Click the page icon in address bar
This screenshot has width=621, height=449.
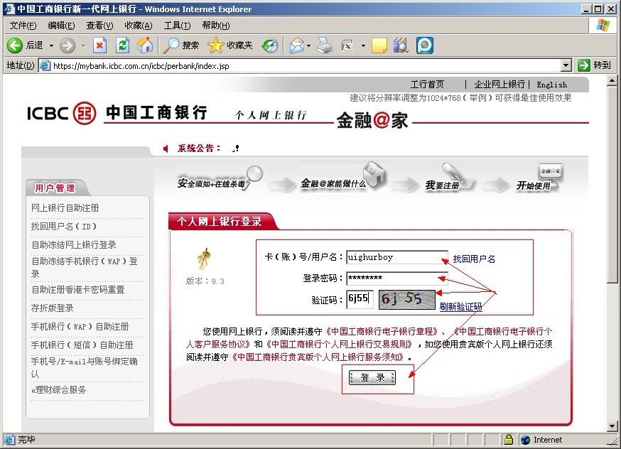click(45, 66)
